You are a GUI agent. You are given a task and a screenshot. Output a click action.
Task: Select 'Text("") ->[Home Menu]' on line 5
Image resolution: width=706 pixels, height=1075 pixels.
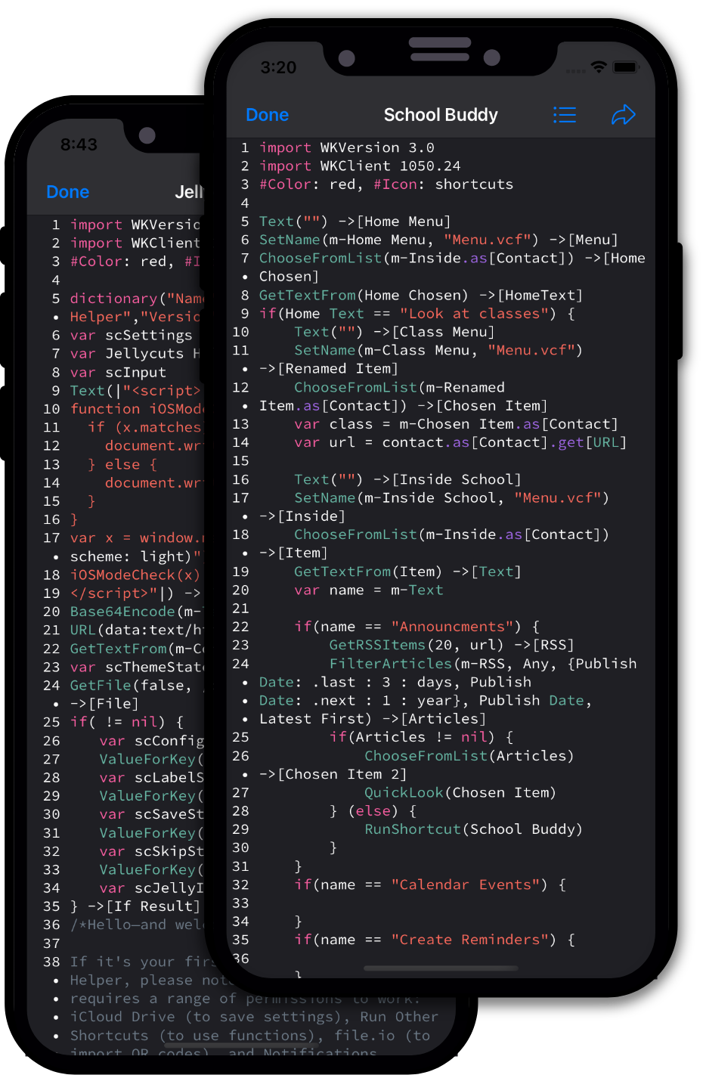(355, 222)
